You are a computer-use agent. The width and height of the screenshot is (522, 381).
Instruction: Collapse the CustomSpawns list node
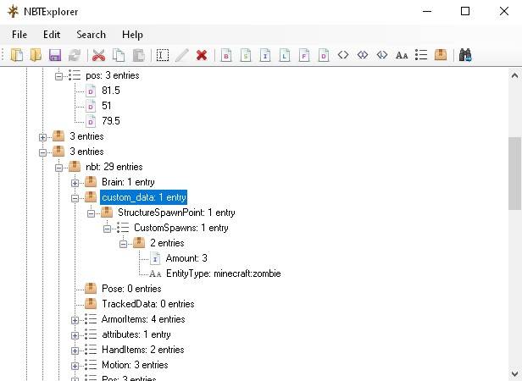click(x=107, y=229)
